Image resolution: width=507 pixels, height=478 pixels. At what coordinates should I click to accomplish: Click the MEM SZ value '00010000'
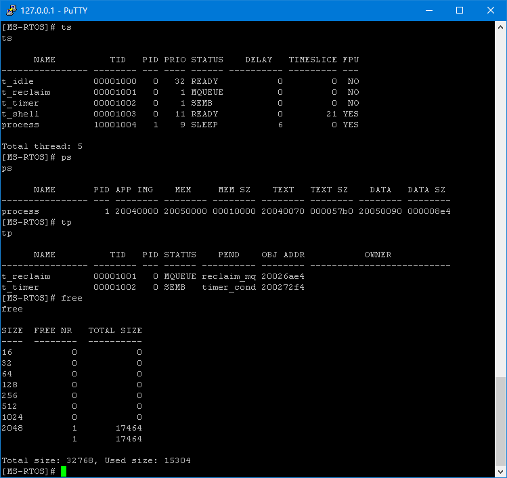coord(234,211)
